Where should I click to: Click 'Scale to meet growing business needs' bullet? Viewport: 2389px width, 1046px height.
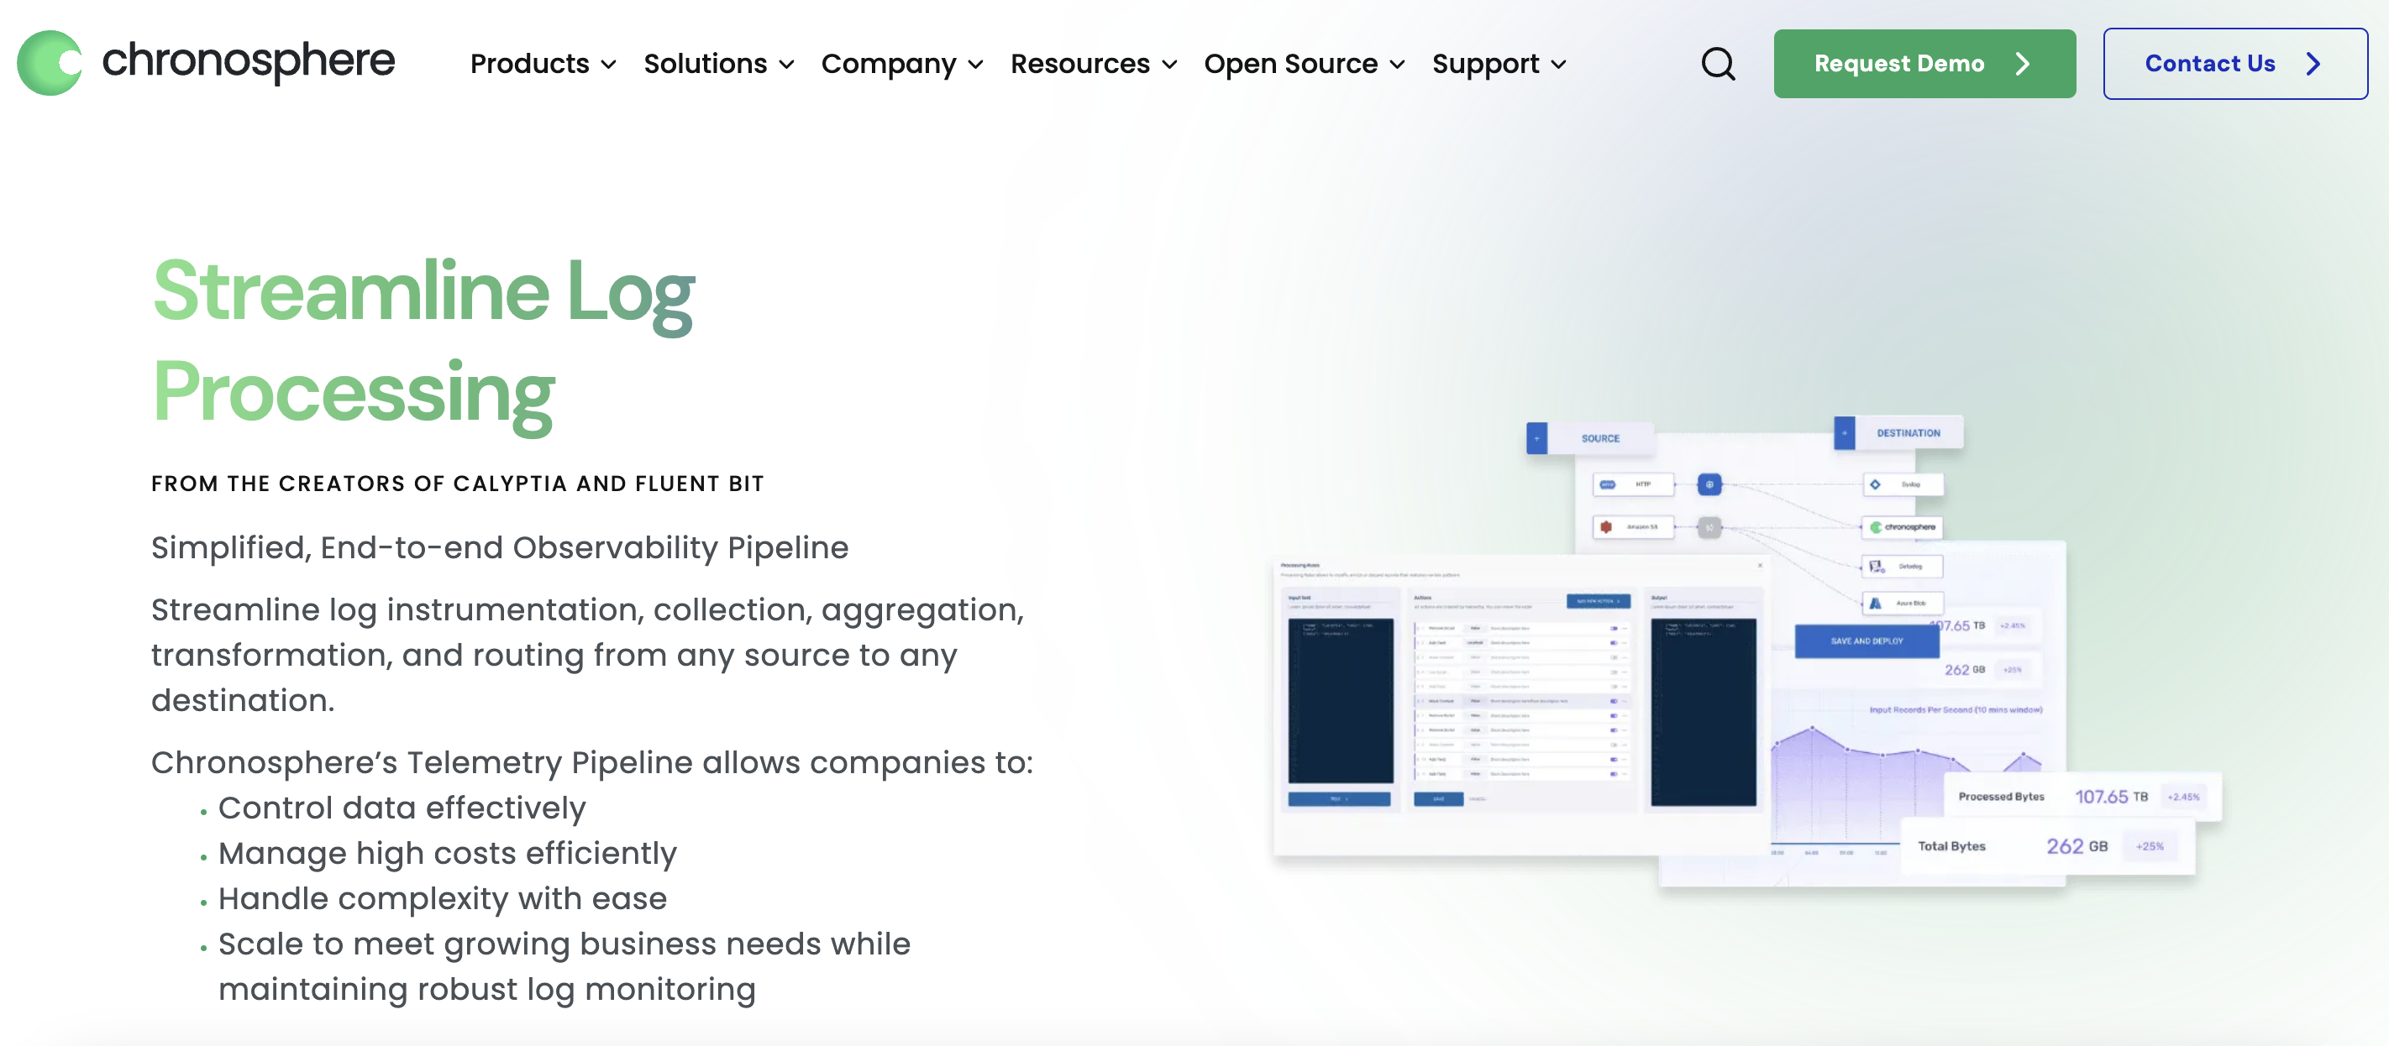click(564, 966)
